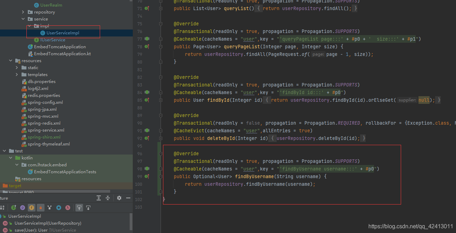Collapse the resources folder
This screenshot has width=456, height=233.
pyautogui.click(x=11, y=61)
